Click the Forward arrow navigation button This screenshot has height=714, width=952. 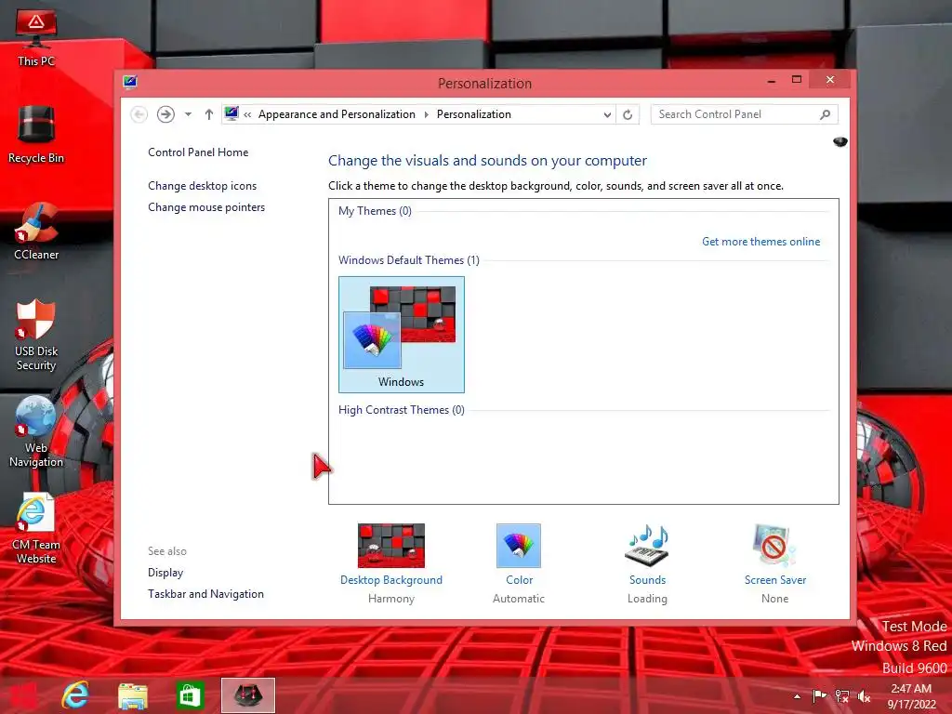click(165, 114)
